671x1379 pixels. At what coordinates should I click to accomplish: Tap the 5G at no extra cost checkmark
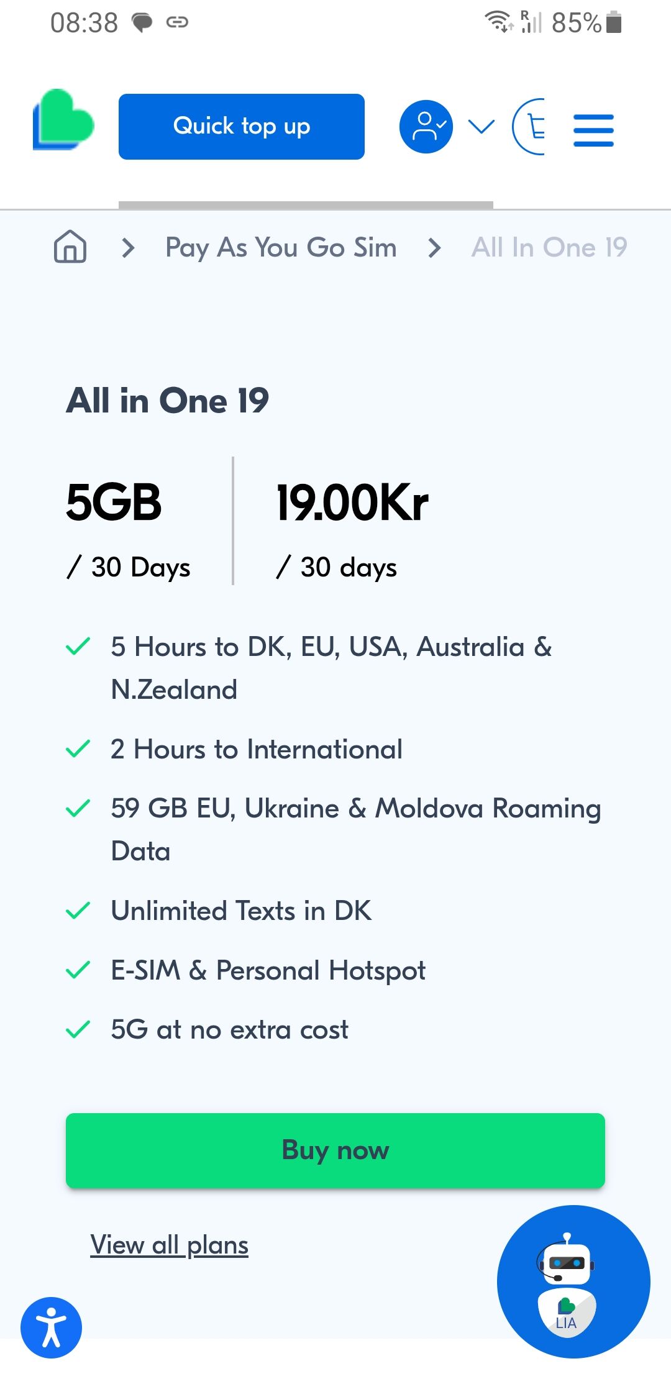pyautogui.click(x=78, y=1029)
